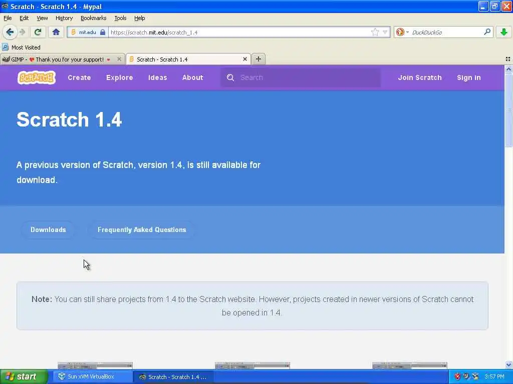Open the File menu
Screen dimensions: 513x384
pyautogui.click(x=8, y=18)
